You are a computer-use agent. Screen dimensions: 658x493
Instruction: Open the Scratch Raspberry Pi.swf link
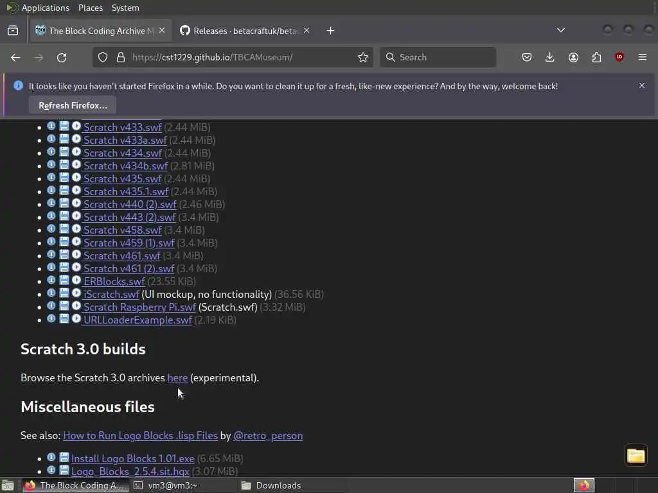[139, 307]
